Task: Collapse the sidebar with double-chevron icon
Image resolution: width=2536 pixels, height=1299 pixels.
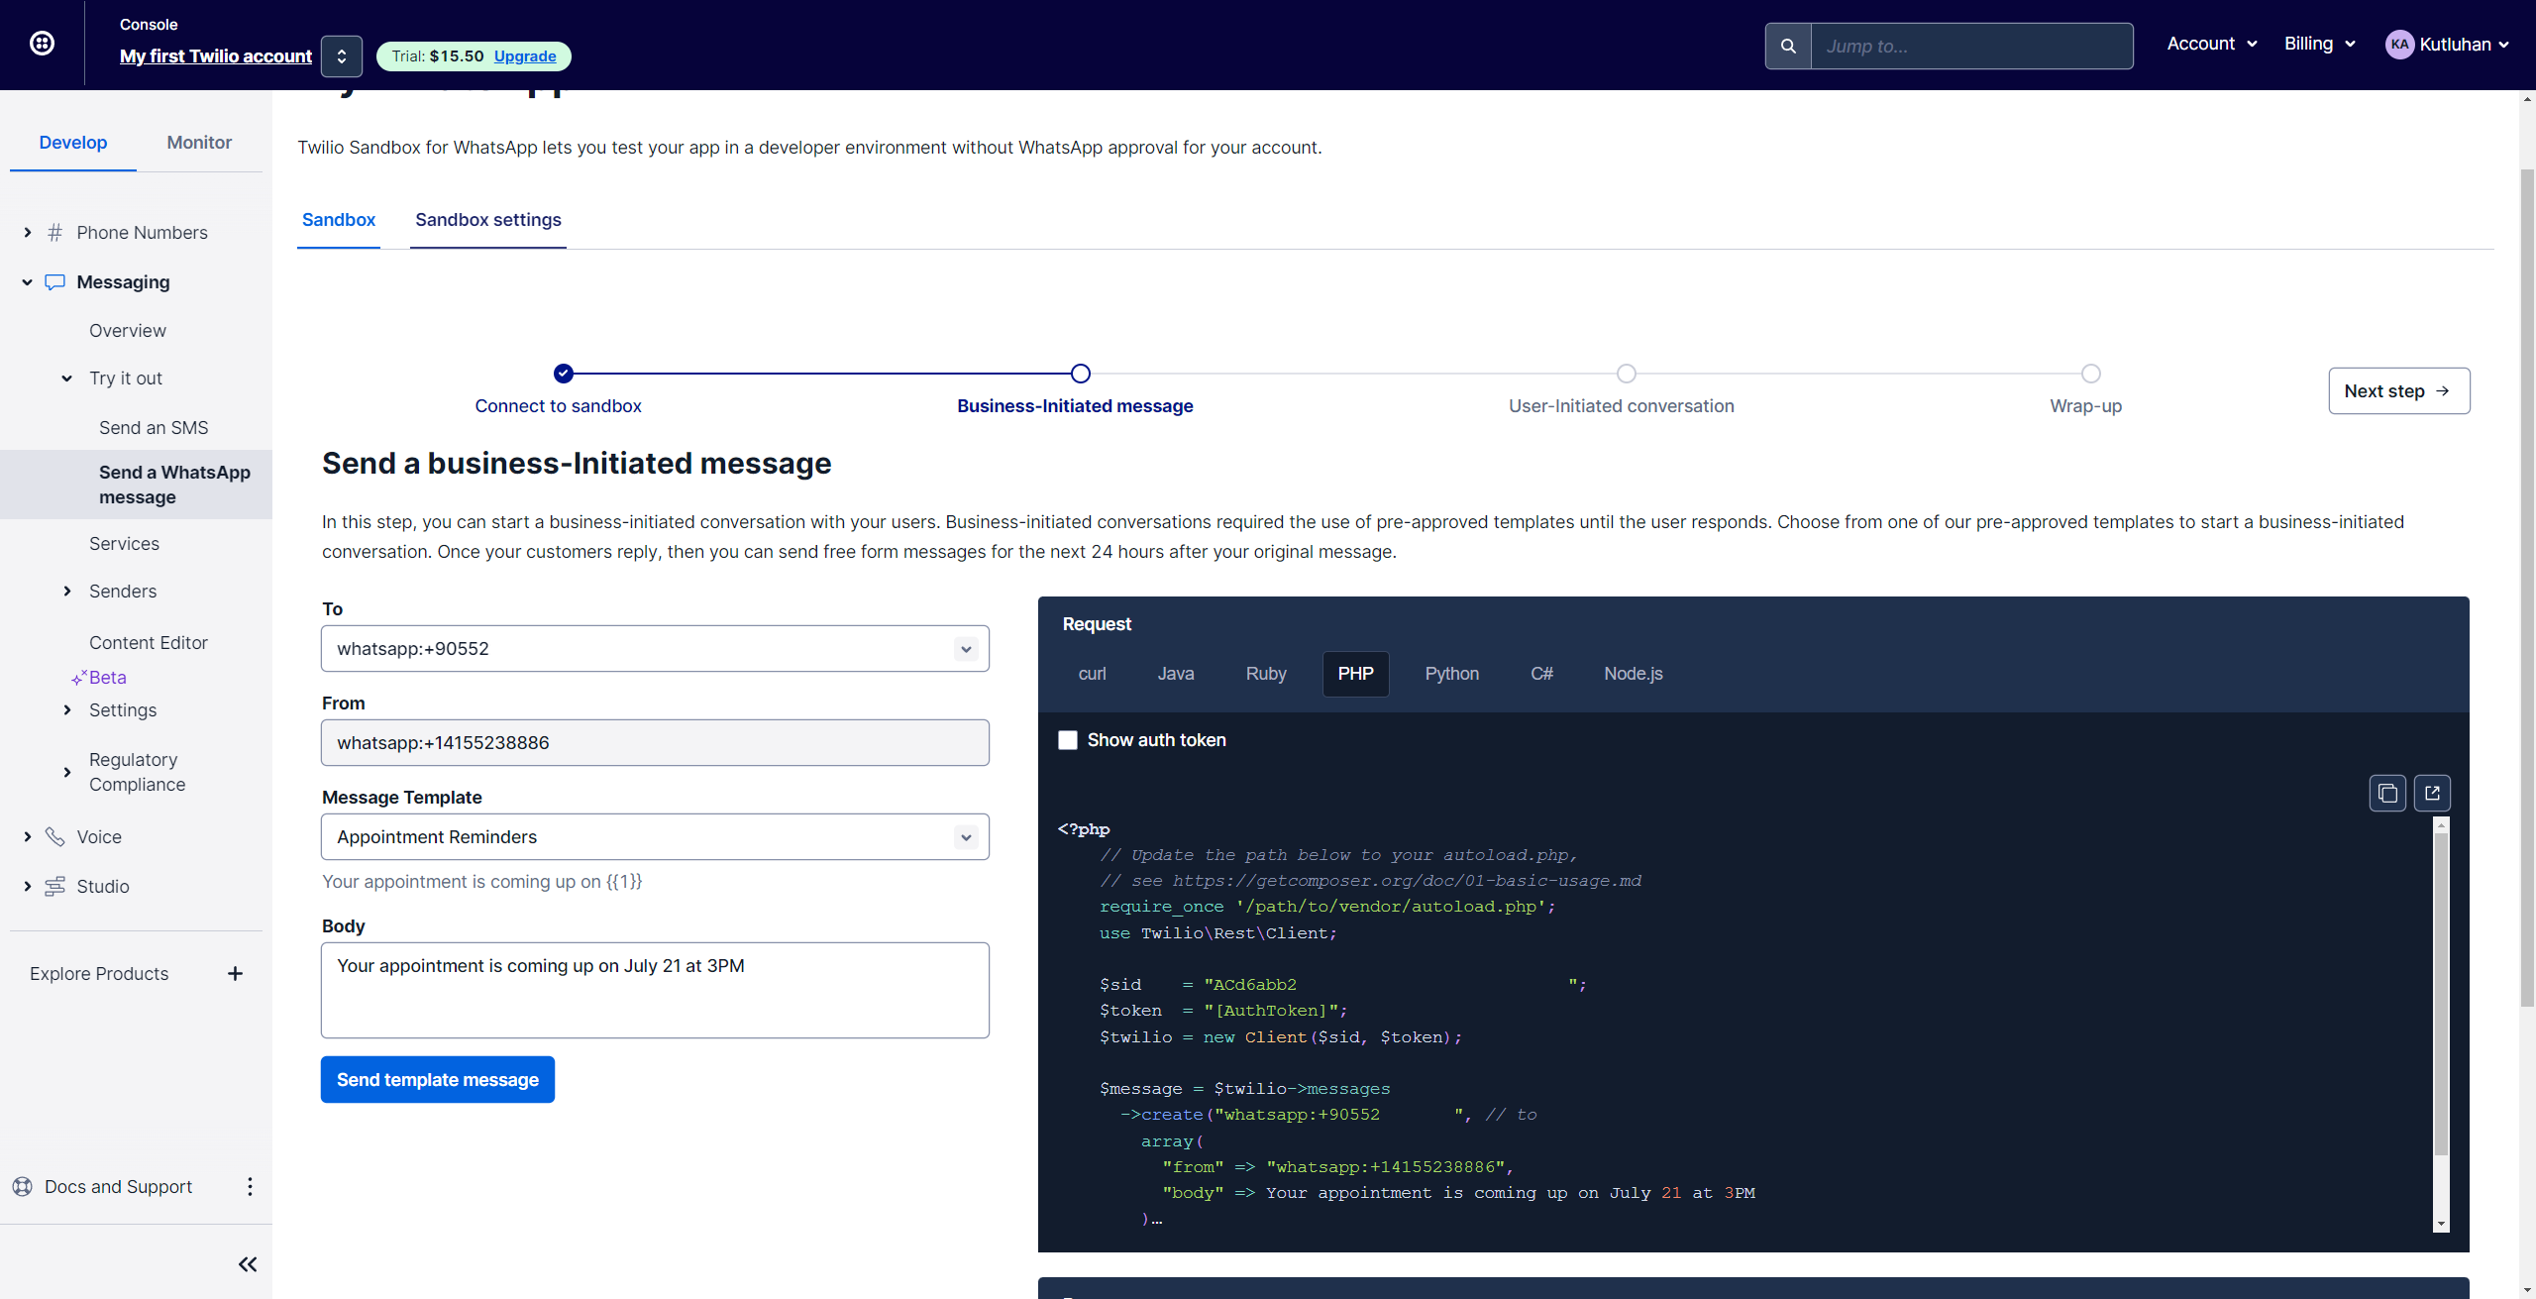Action: point(248,1264)
